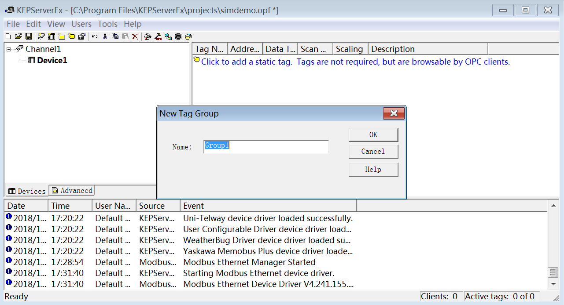Click the red X Delete icon
564x305 pixels.
click(x=135, y=36)
